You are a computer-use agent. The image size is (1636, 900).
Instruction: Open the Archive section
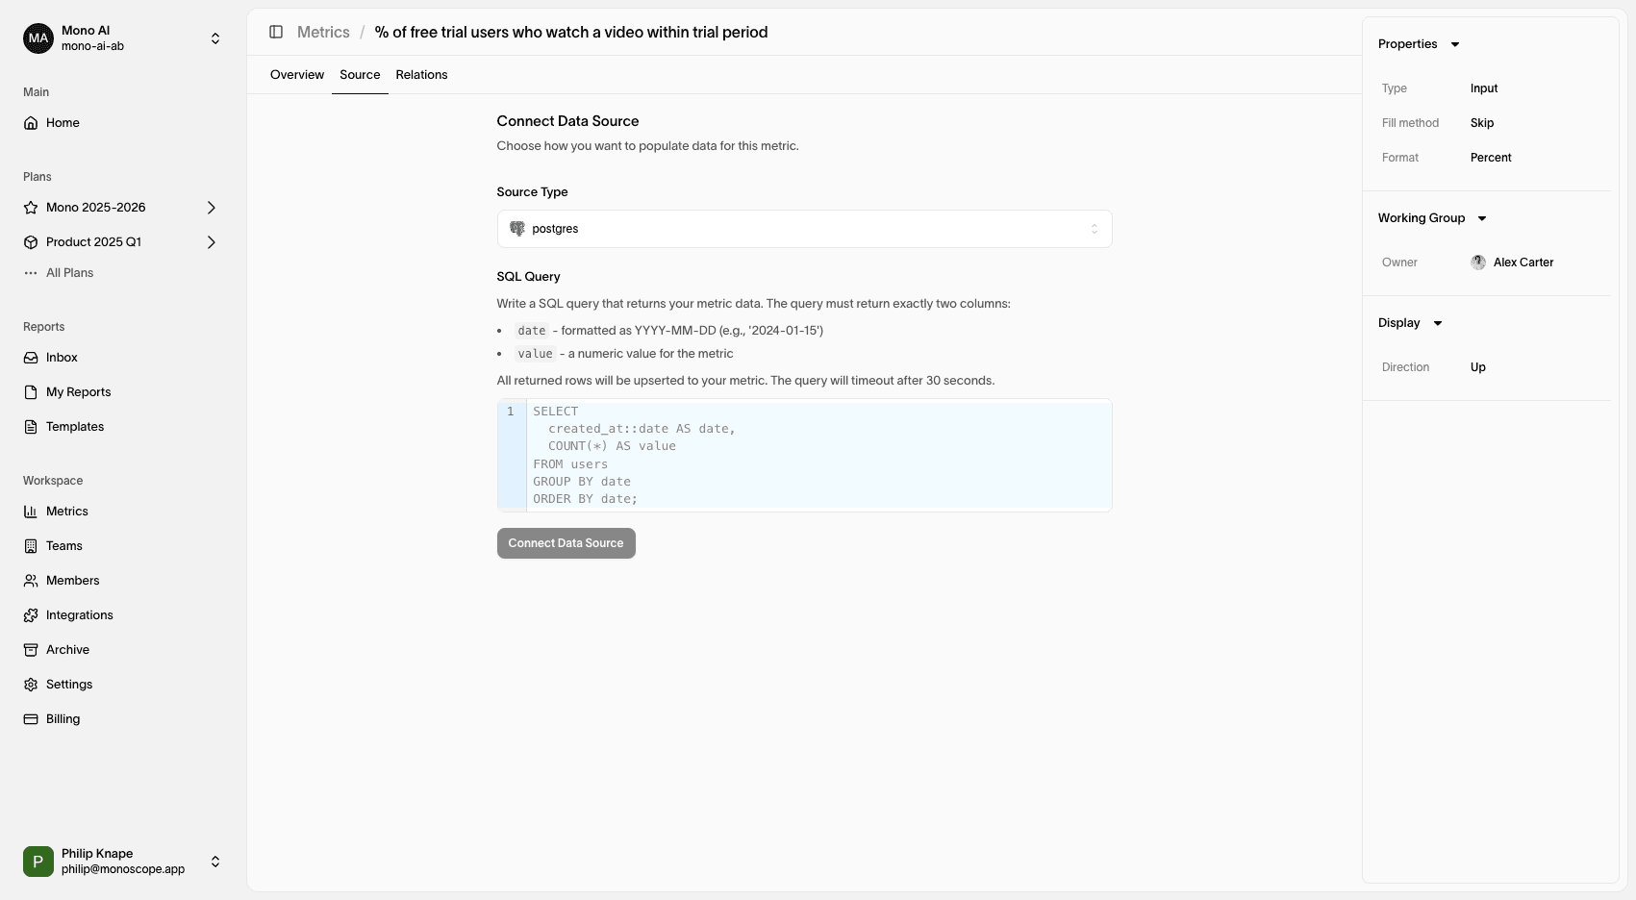(66, 649)
